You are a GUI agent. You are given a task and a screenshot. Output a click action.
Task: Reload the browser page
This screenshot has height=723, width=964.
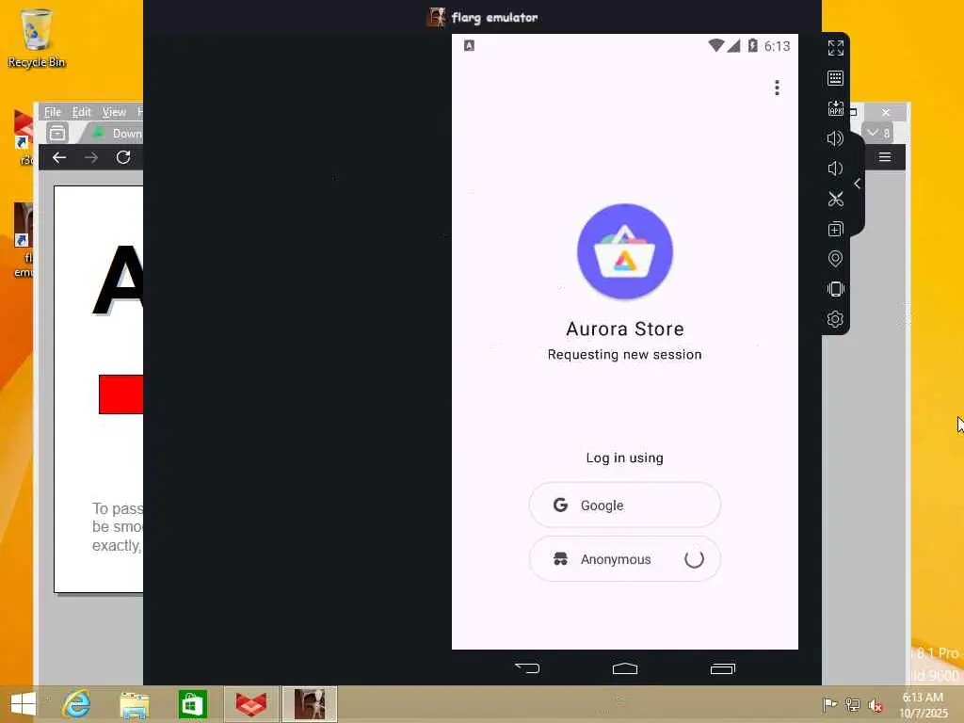coord(123,157)
